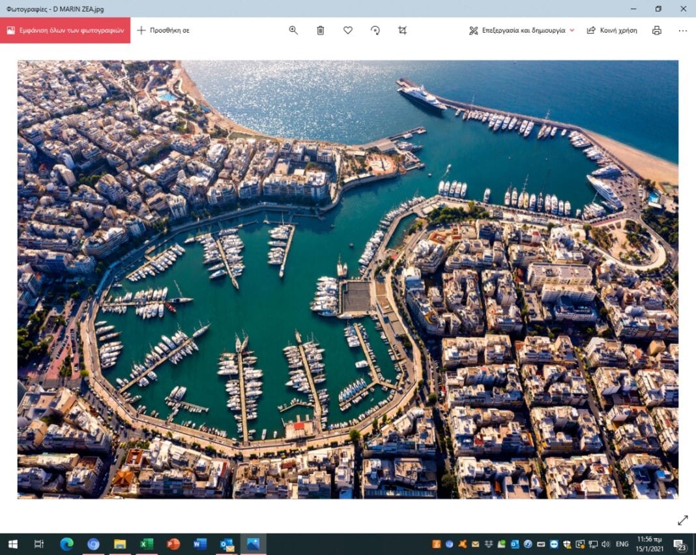
Task: Open Word from the taskbar
Action: [x=200, y=544]
